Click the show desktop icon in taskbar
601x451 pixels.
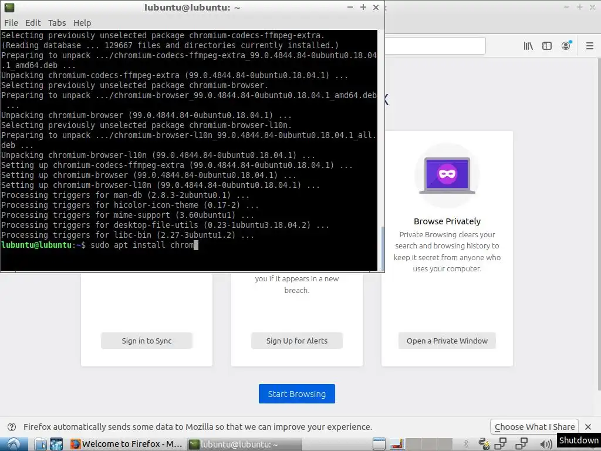coord(379,444)
